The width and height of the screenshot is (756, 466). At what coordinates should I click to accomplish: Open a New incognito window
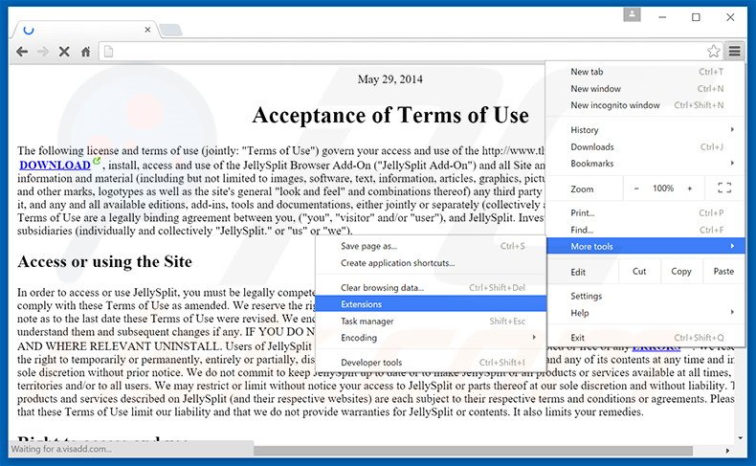646,105
